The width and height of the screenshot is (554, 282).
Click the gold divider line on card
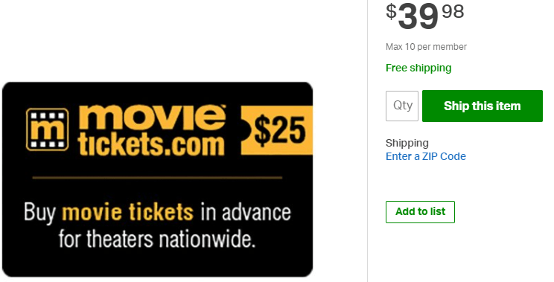tap(157, 178)
